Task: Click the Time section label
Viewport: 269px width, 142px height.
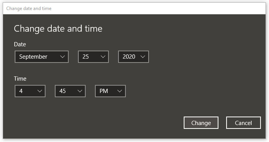Action: (x=20, y=79)
